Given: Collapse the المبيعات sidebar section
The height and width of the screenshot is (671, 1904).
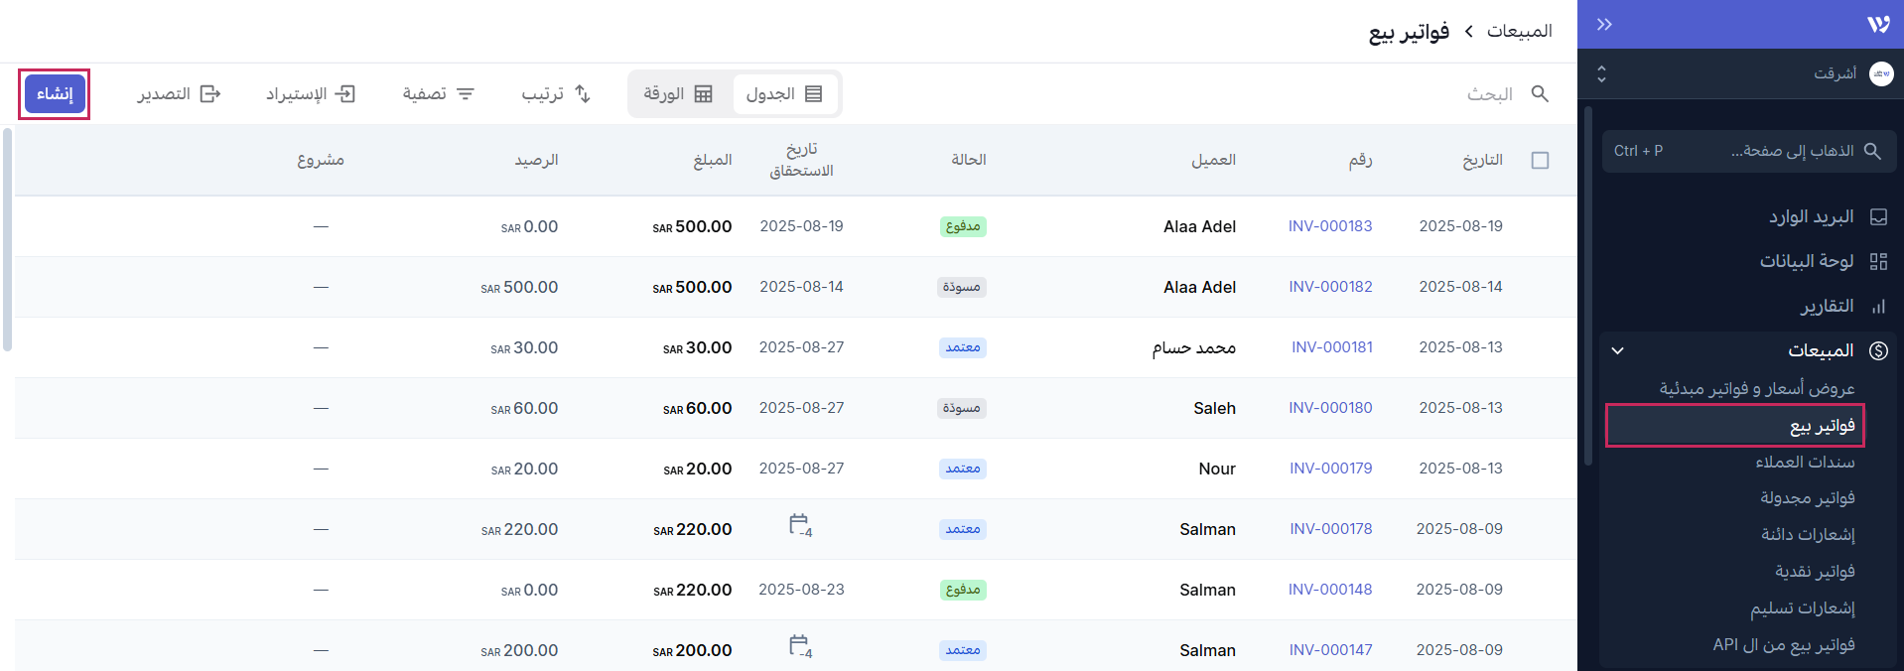Looking at the screenshot, I should (x=1617, y=350).
